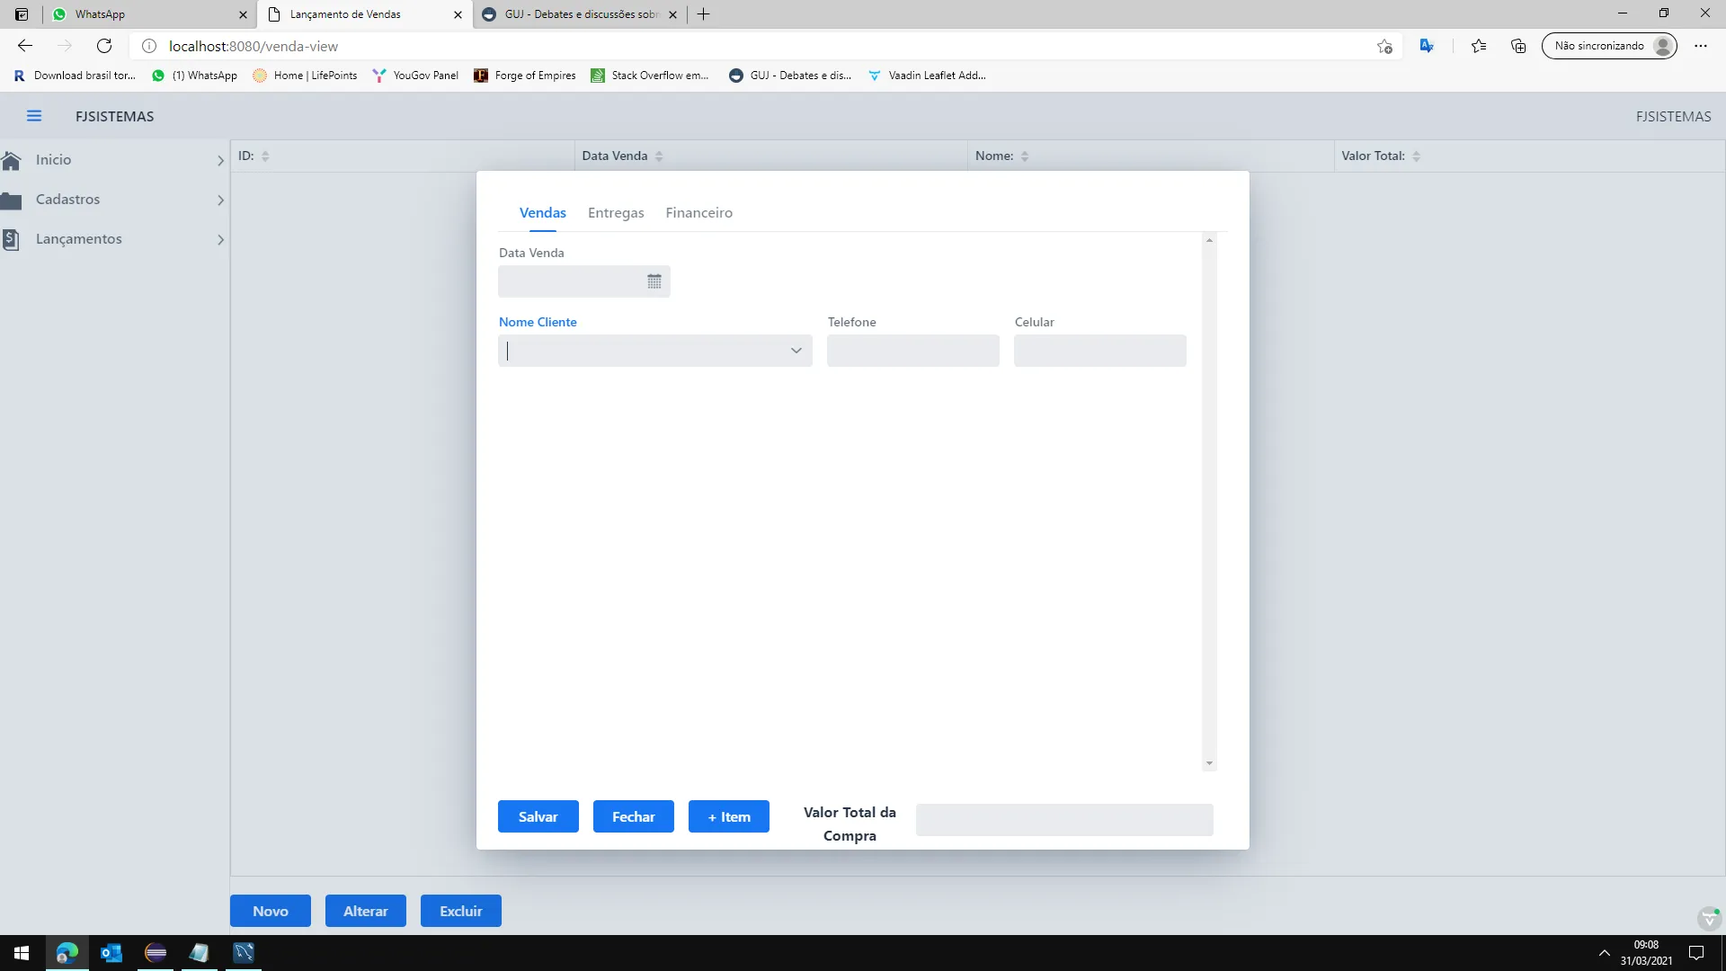
Task: Open the Data Venda calendar picker
Action: coord(654,281)
